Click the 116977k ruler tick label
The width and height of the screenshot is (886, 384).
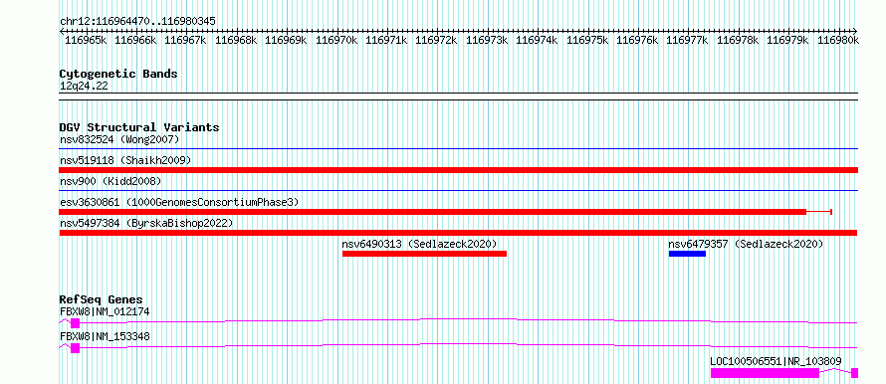(687, 40)
